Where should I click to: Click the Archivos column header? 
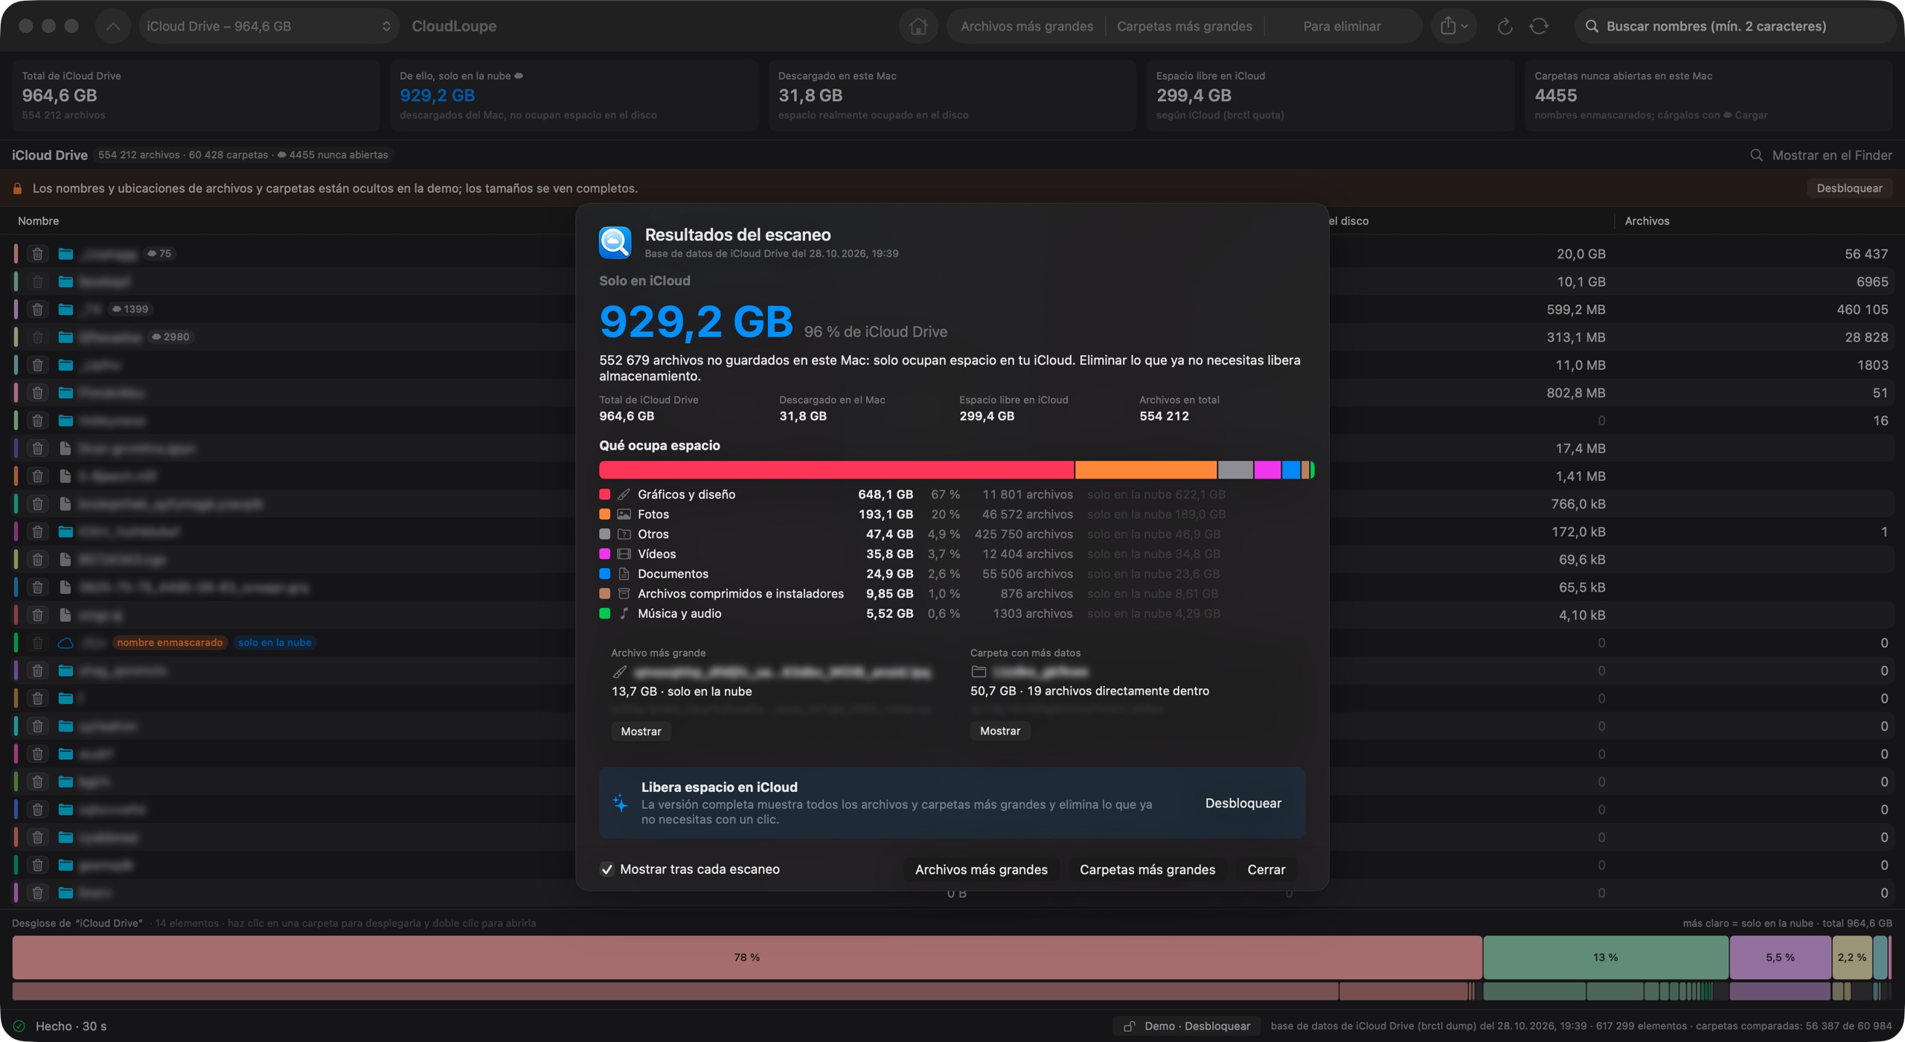(1647, 221)
